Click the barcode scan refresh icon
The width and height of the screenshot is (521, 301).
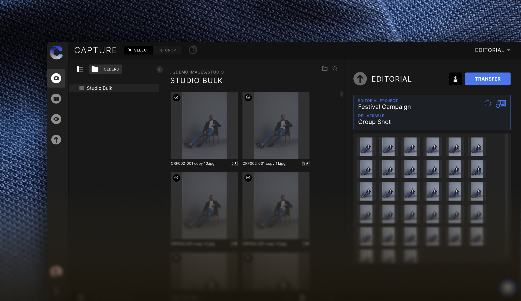pos(501,104)
